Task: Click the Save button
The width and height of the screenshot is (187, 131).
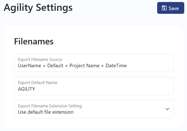Action: pyautogui.click(x=170, y=8)
